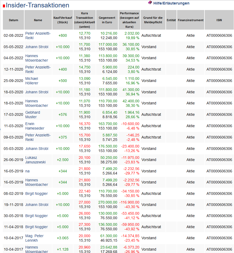Click the red square beside Insider-Transaktionen title
The height and width of the screenshot is (253, 234).
(x=4, y=6)
